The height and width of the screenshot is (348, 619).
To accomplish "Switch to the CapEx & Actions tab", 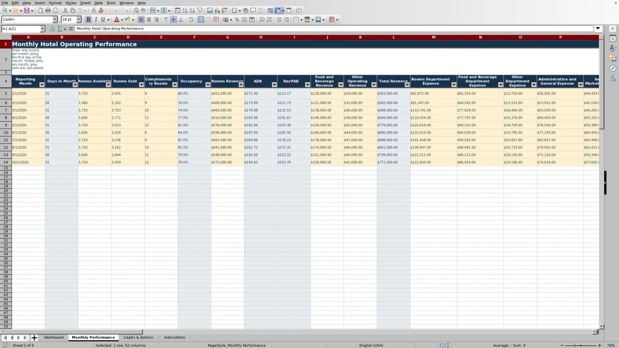I will coord(138,338).
